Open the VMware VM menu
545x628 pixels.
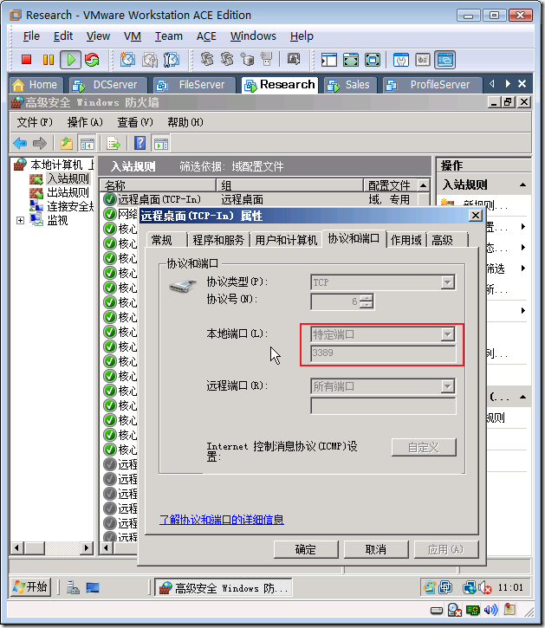tap(133, 36)
